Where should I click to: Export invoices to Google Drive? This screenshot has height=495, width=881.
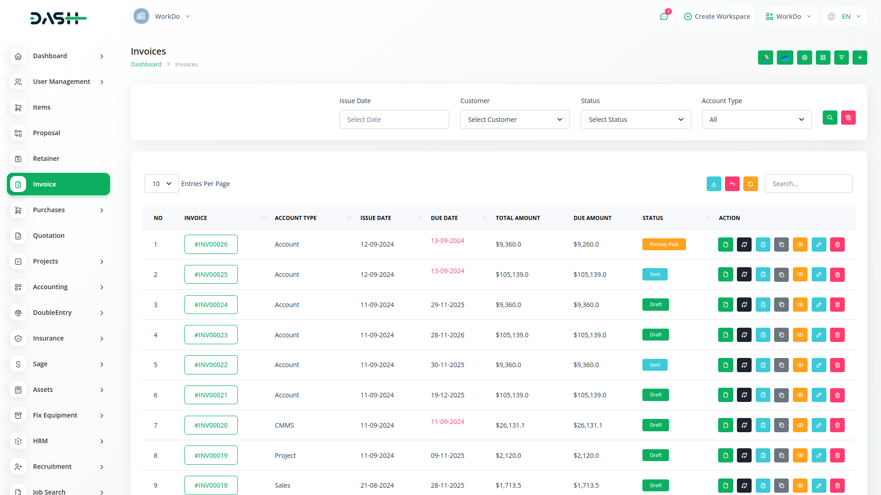[x=765, y=57]
